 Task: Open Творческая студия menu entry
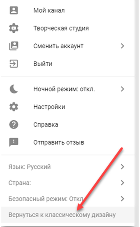click(61, 28)
